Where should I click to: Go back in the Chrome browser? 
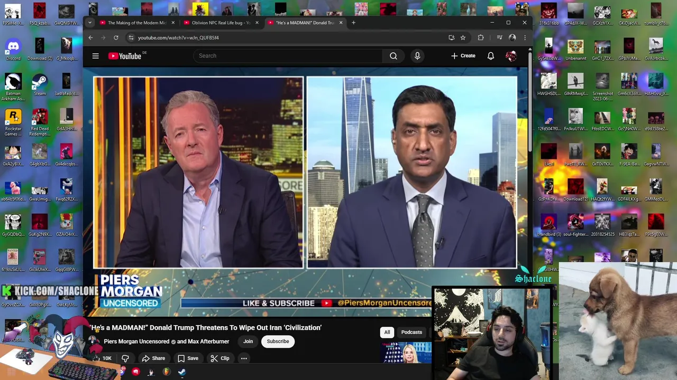(x=90, y=37)
